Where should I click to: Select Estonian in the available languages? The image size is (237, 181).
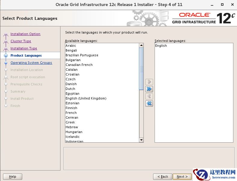tap(102, 103)
